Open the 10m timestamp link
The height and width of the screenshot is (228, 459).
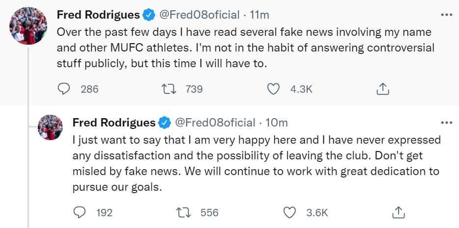pyautogui.click(x=275, y=122)
